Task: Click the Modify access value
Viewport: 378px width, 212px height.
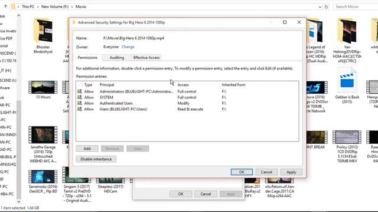Action: pos(183,103)
